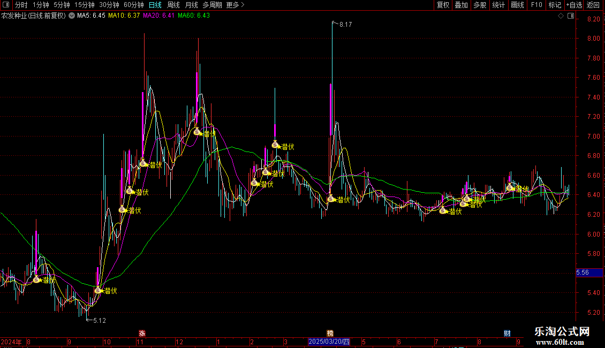
Task: Add stock via +自选 button
Action: (573, 5)
